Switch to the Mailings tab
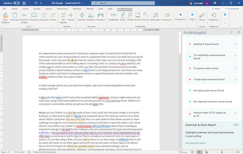Image resolution: width=243 pixels, height=154 pixels. pyautogui.click(x=77, y=9)
